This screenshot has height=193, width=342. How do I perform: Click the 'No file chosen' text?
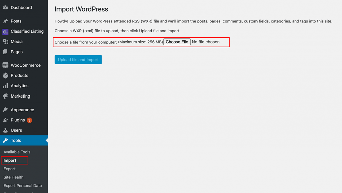point(206,42)
